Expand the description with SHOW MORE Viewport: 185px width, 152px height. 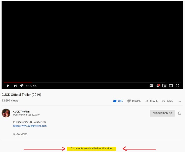(20, 134)
